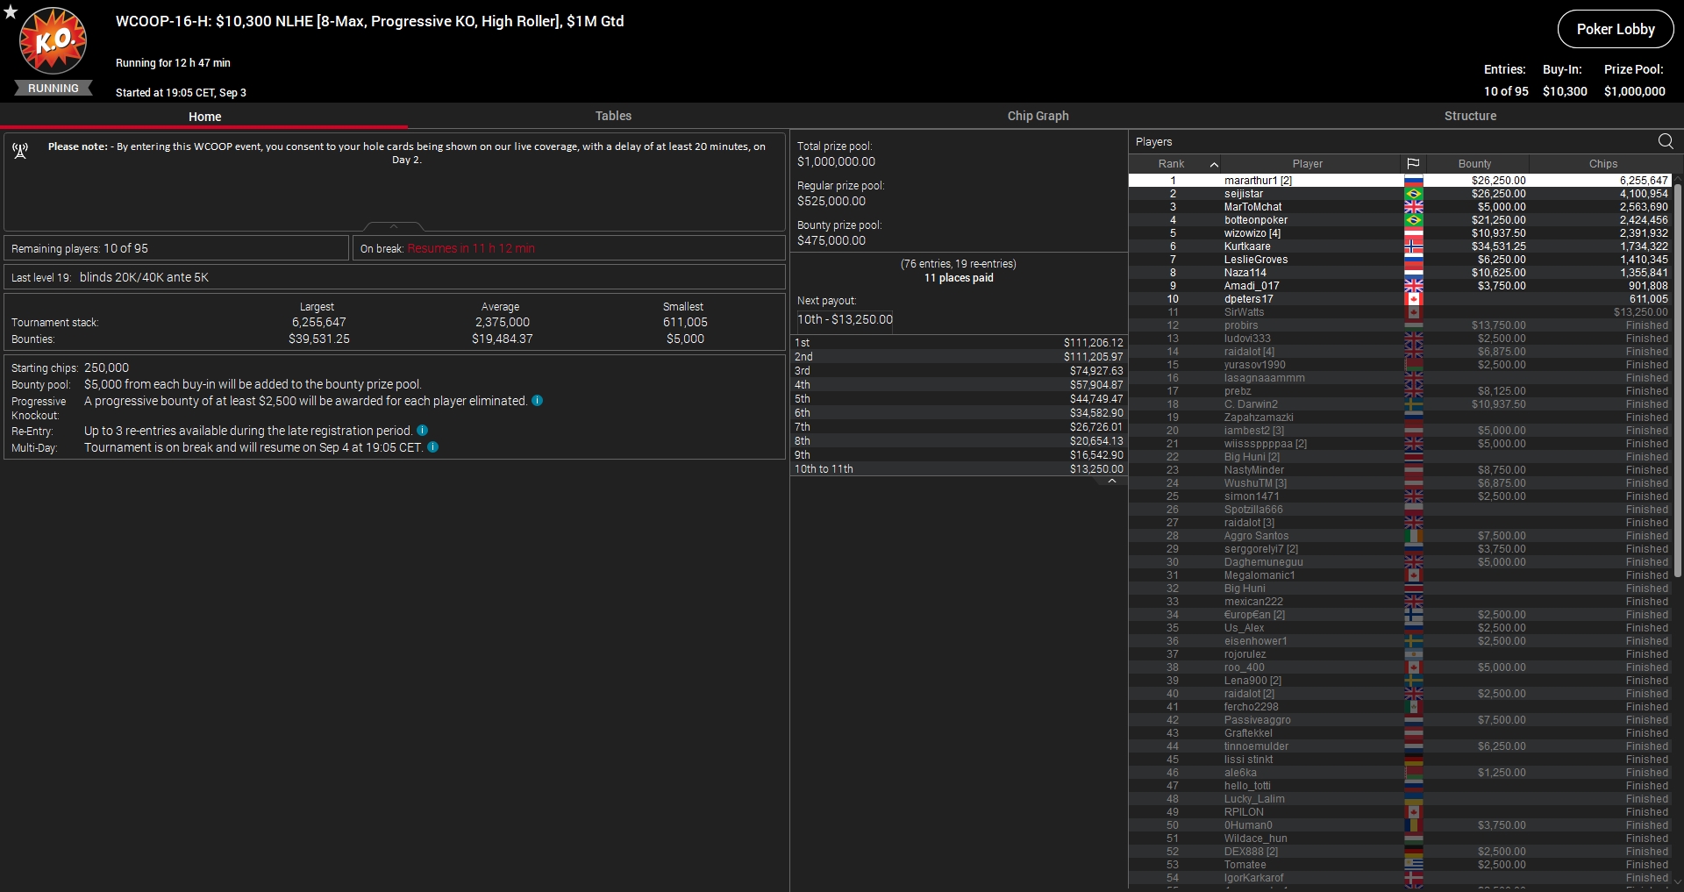Click the favorite star icon
This screenshot has width=1684, height=892.
pos(11,11)
